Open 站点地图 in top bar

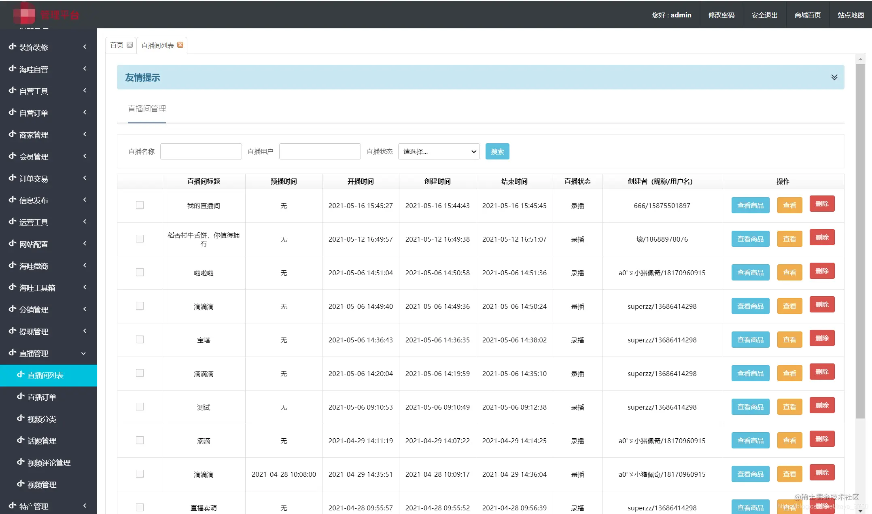[x=851, y=15]
